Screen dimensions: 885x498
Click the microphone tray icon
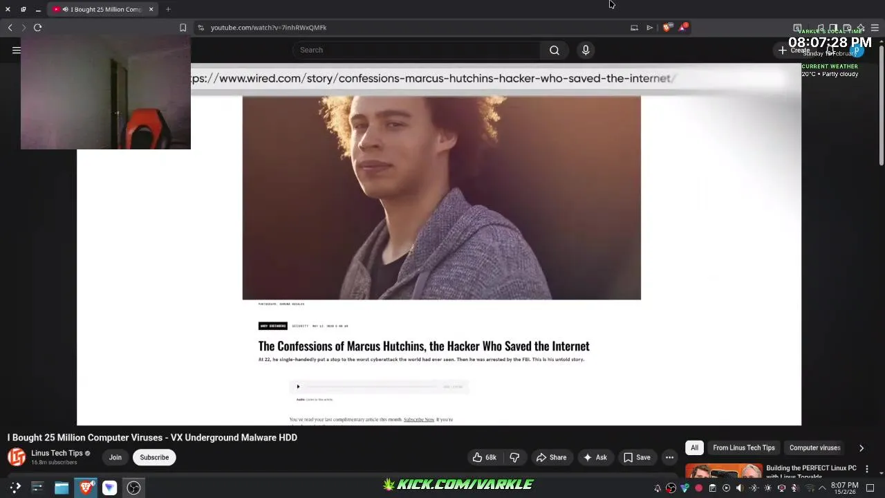[795, 488]
